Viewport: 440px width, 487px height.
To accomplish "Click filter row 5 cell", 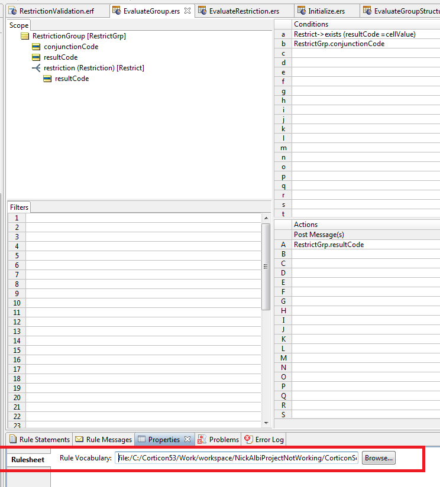I will [x=143, y=256].
